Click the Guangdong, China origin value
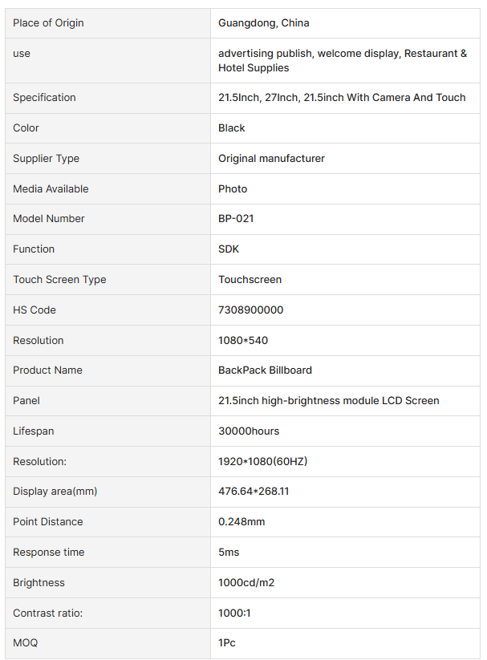 coord(264,23)
